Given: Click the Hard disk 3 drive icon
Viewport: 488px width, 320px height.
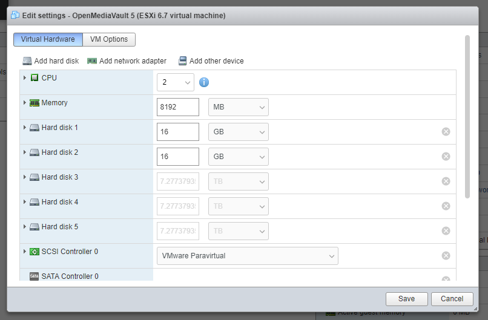Looking at the screenshot, I should [x=35, y=177].
